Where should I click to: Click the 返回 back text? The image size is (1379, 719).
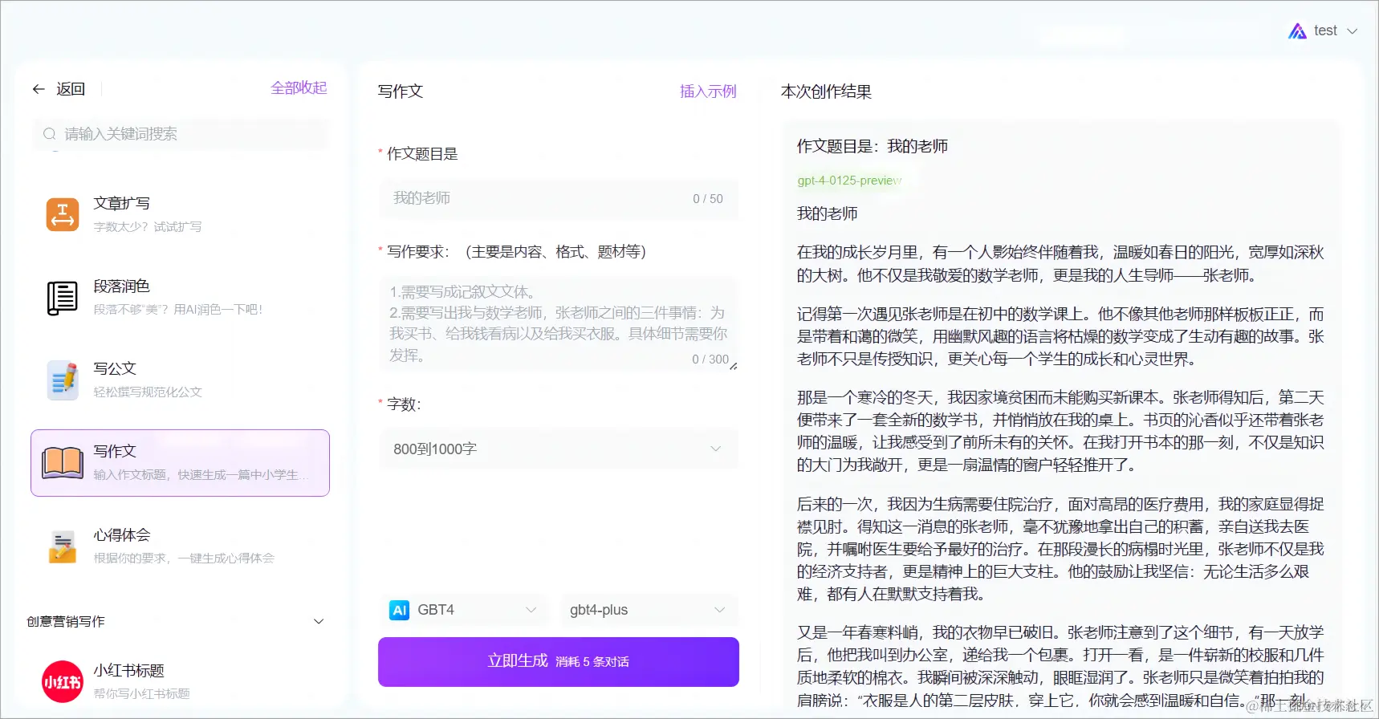coord(71,89)
